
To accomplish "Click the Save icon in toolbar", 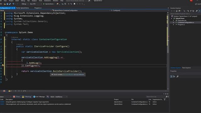I will [x=7, y=4].
